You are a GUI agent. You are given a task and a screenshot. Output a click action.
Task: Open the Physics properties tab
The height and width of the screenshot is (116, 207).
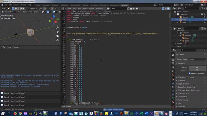pos(173,91)
